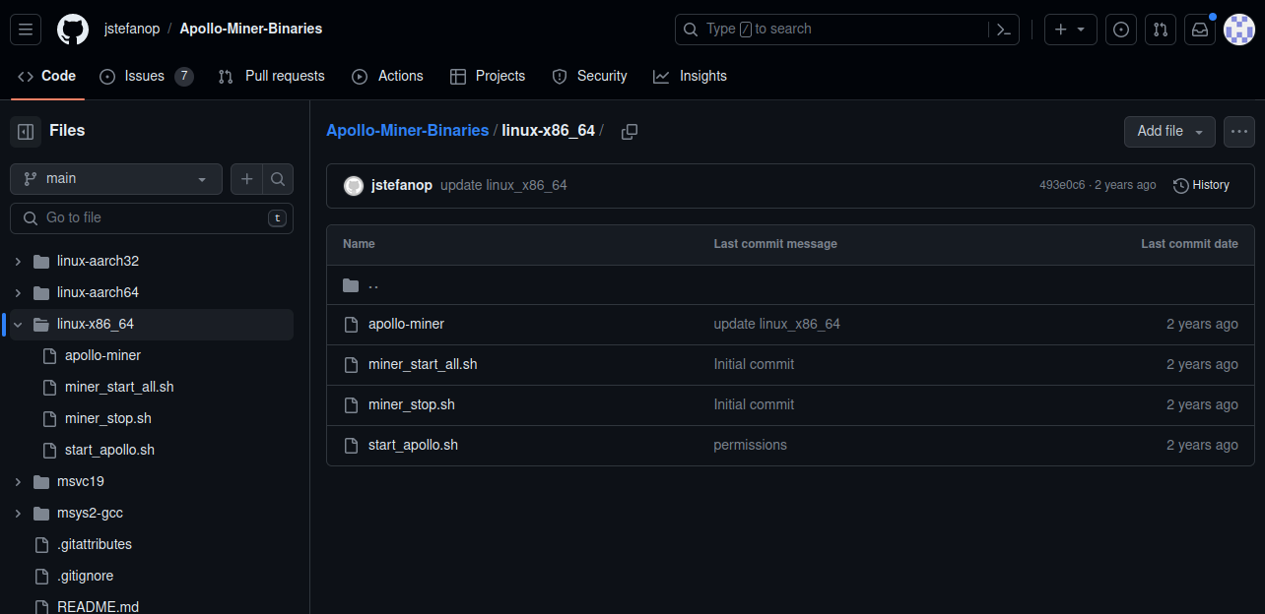Viewport: 1265px width, 614px height.
Task: Open the GitHub homepage logo
Action: click(x=73, y=30)
